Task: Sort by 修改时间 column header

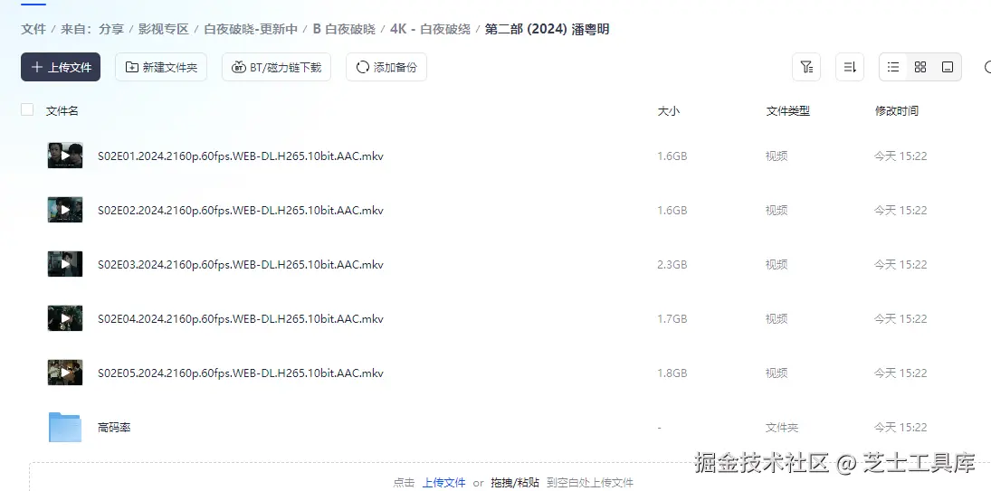Action: click(897, 111)
